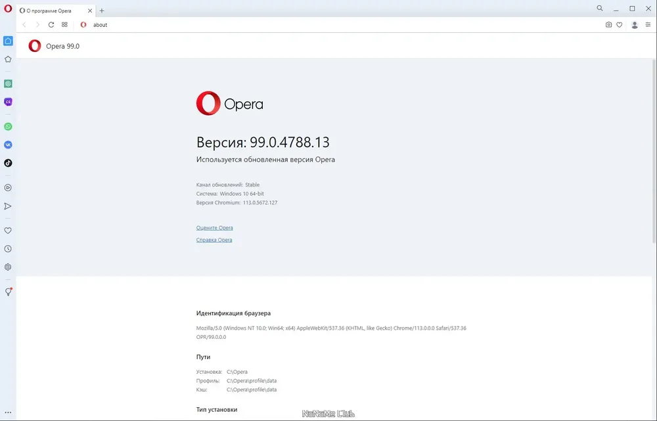Click the 'OPR/99.0.0.0' user agent line

[211, 337]
